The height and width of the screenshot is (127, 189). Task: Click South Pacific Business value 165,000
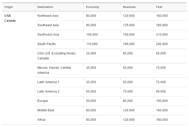click(x=129, y=44)
